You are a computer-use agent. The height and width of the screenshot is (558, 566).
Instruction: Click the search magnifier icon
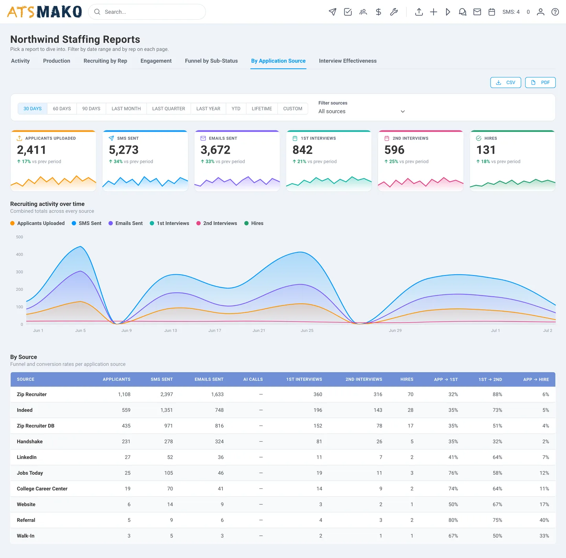coord(97,12)
